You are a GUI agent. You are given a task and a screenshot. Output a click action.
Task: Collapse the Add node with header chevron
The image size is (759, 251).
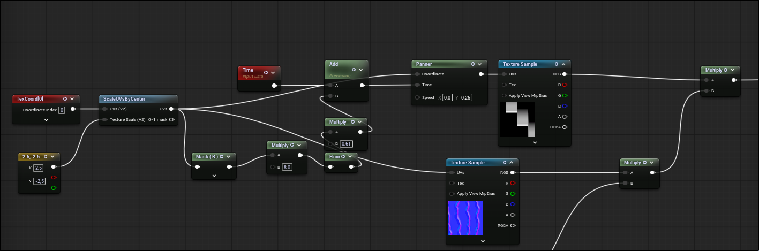point(361,70)
